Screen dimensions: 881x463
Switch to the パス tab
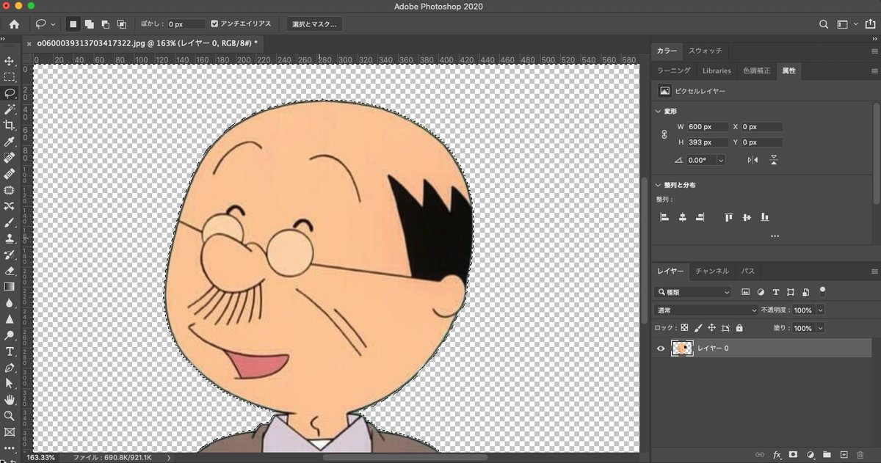747,271
